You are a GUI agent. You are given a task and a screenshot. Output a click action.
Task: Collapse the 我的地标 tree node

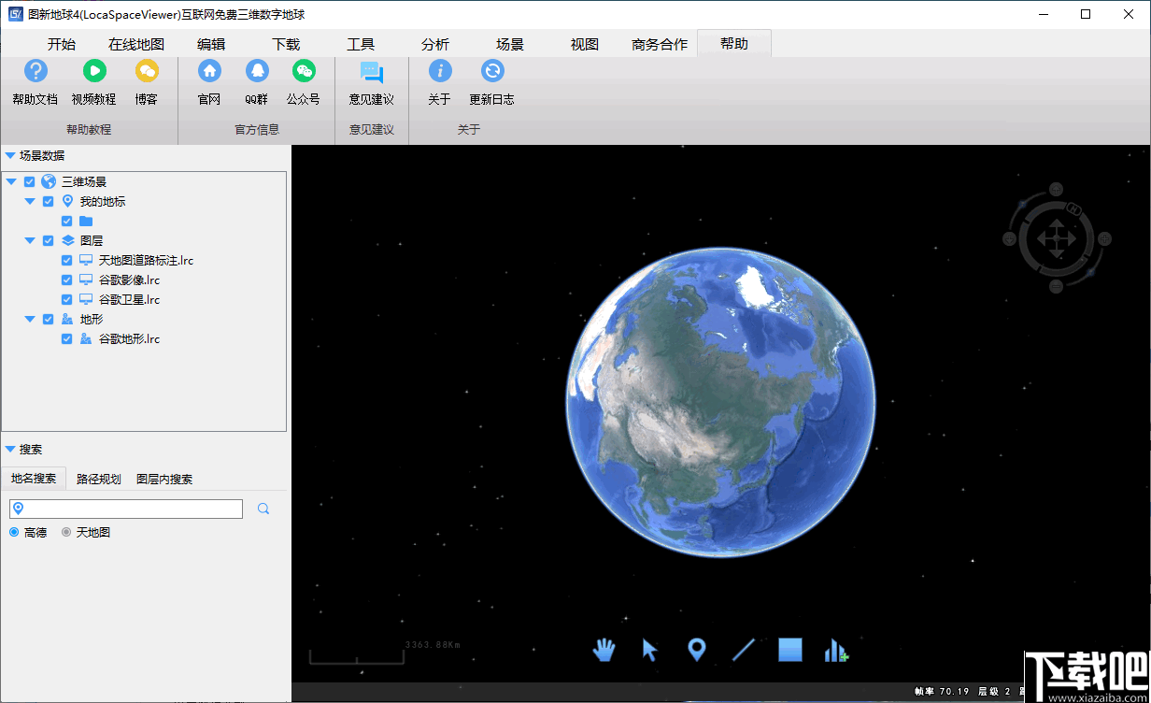(29, 200)
